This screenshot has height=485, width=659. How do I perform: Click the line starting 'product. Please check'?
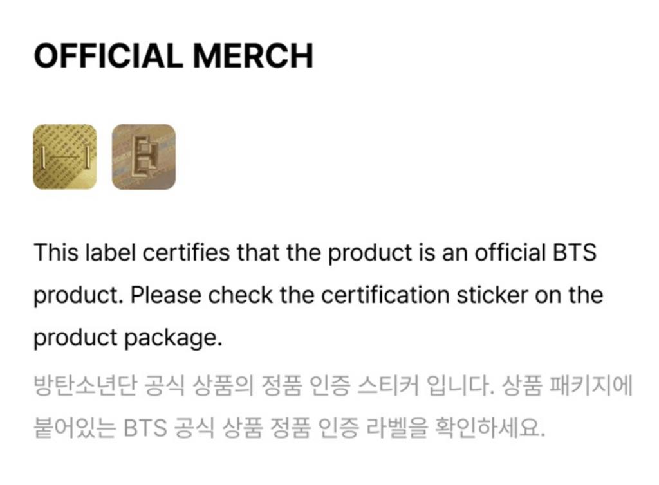318,295
